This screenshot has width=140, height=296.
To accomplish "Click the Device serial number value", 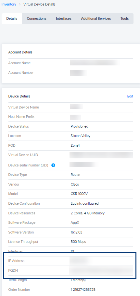I will tap(83, 165).
